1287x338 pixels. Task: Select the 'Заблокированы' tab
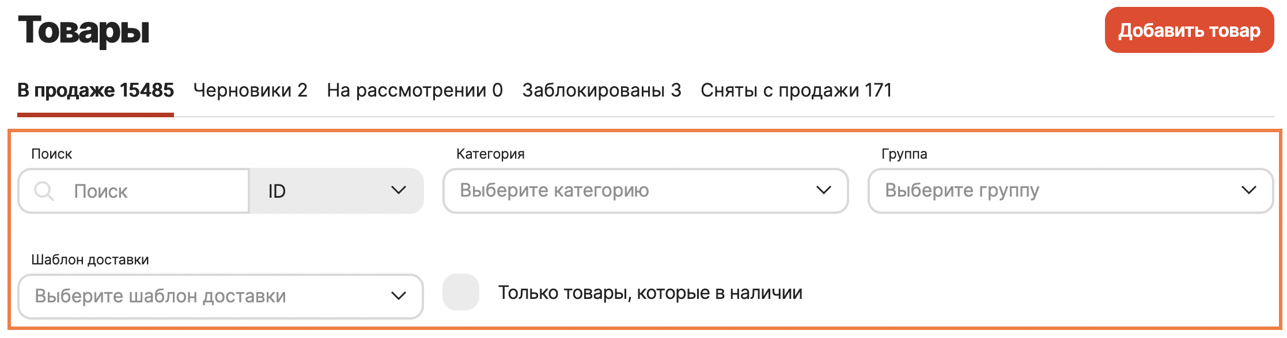(x=601, y=90)
